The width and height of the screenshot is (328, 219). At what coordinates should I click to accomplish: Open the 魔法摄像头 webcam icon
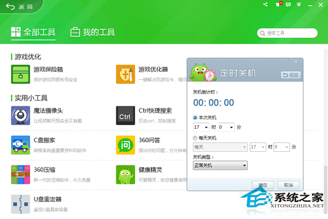(21, 116)
